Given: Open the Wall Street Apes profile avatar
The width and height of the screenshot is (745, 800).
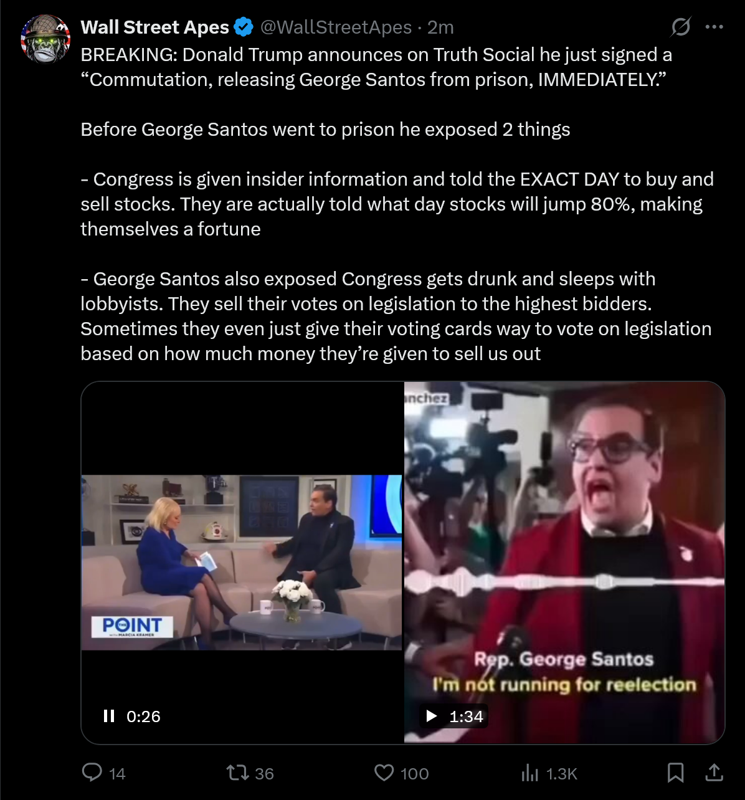Looking at the screenshot, I should 45,39.
